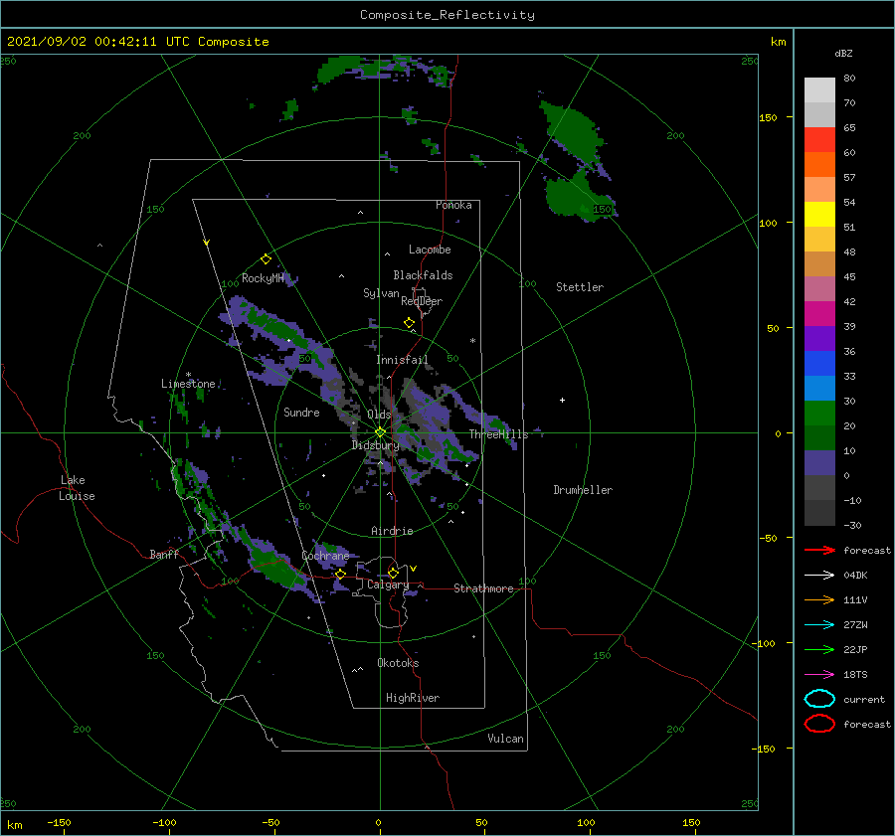Select the bright green 20–30 dBZ swatch
895x836 pixels.
click(x=819, y=414)
